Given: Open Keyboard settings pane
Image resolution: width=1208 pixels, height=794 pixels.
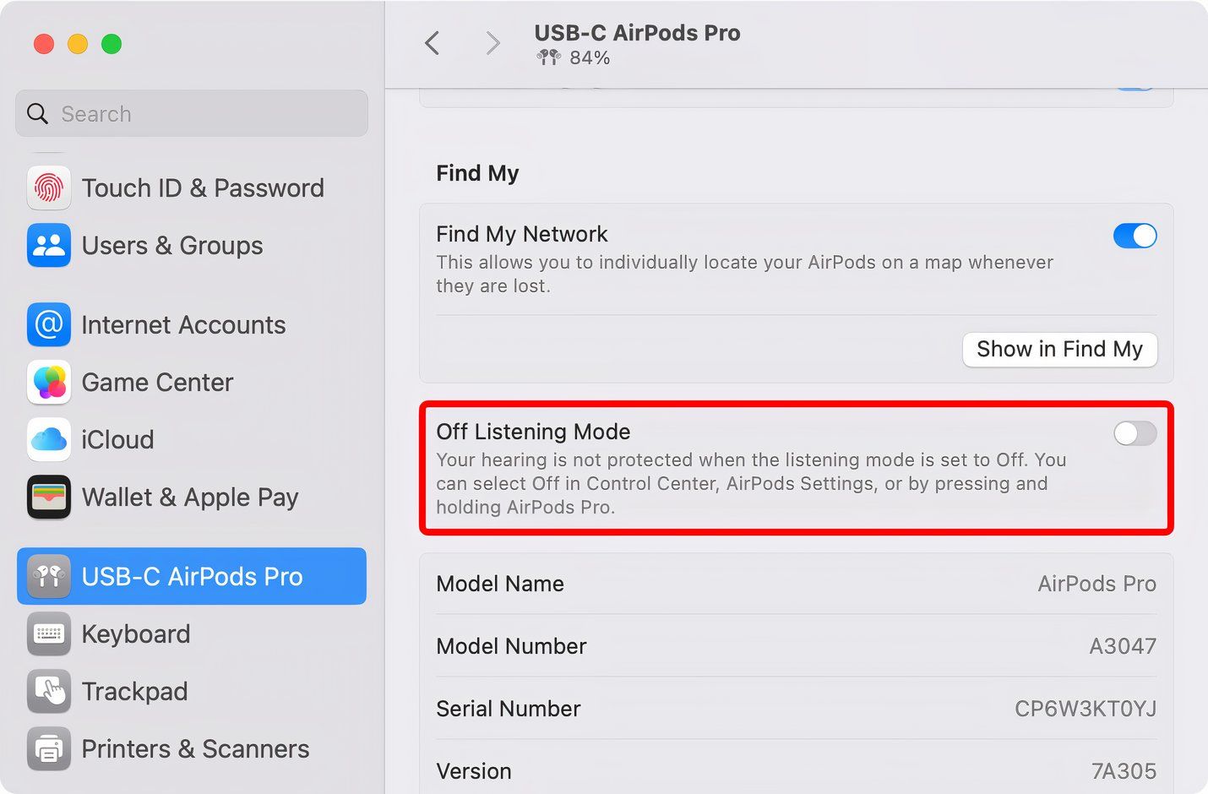Looking at the screenshot, I should pyautogui.click(x=192, y=634).
